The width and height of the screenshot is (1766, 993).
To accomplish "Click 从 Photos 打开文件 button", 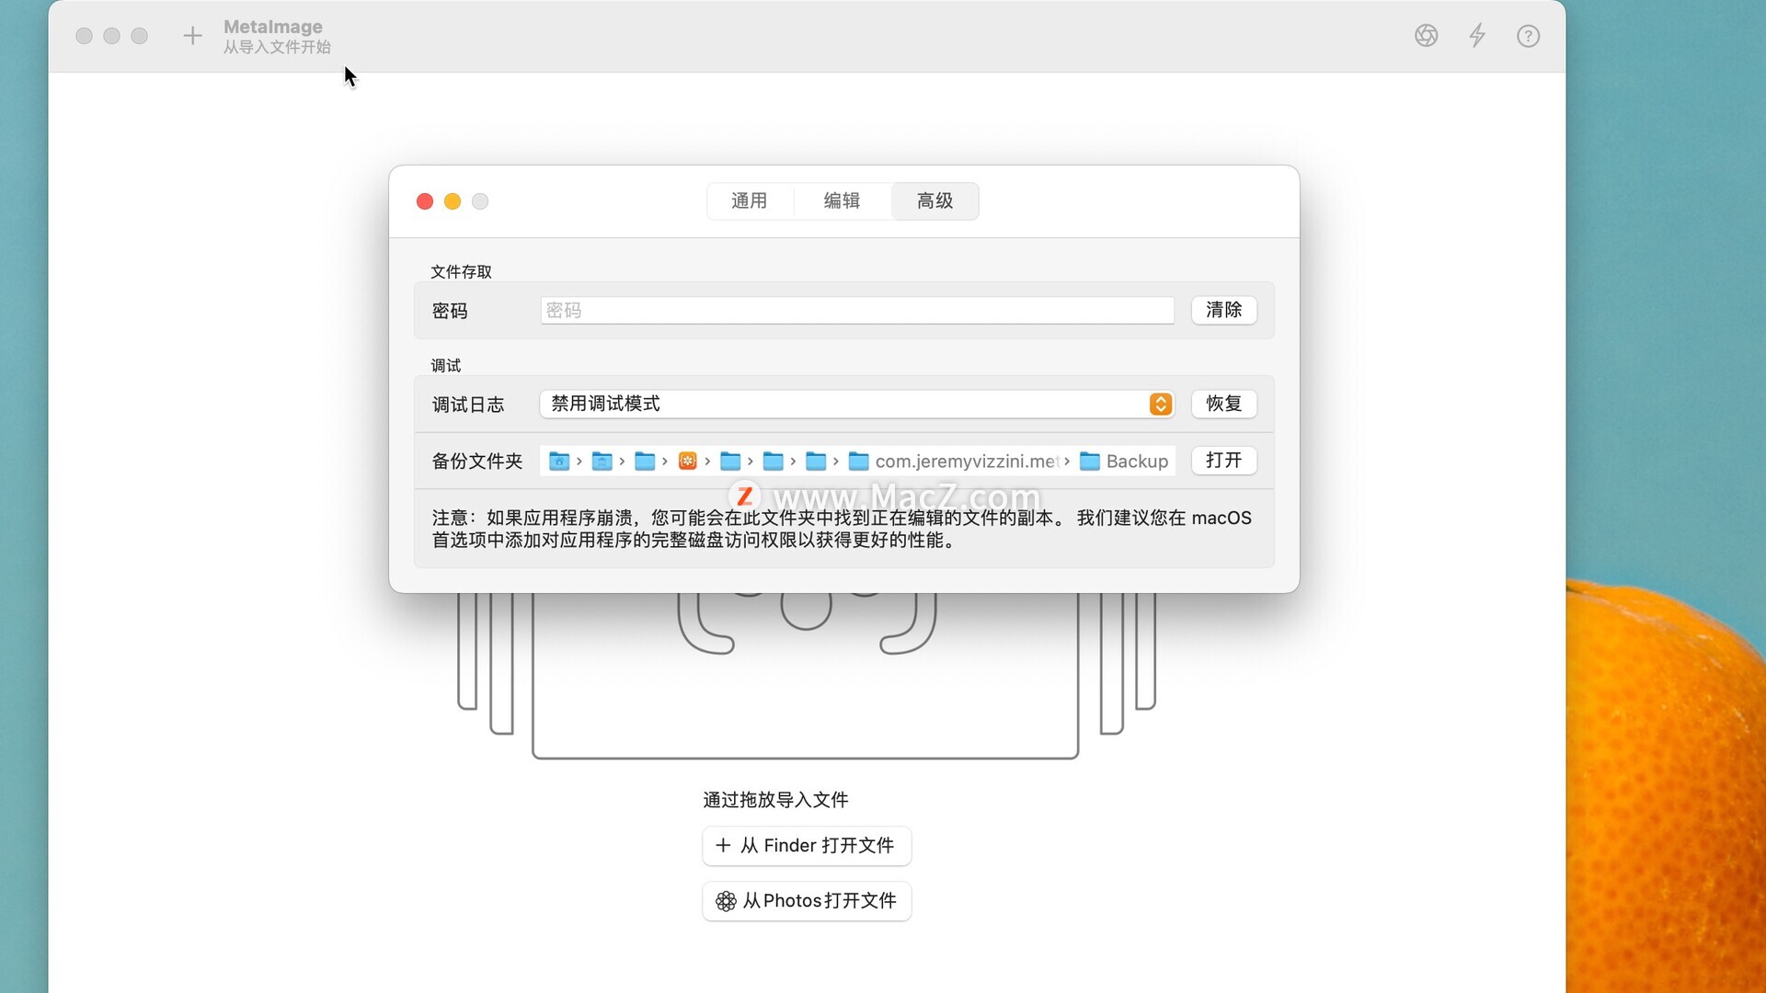I will [807, 901].
